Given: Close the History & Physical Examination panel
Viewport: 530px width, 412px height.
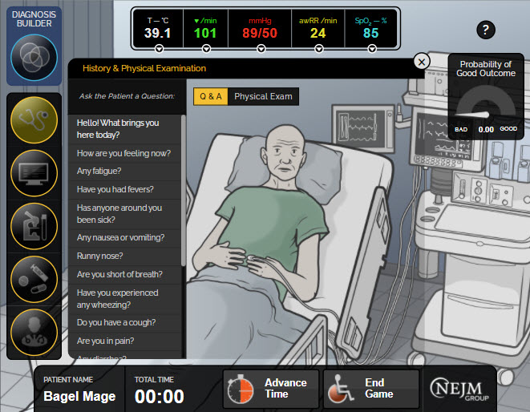Looking at the screenshot, I should point(422,62).
